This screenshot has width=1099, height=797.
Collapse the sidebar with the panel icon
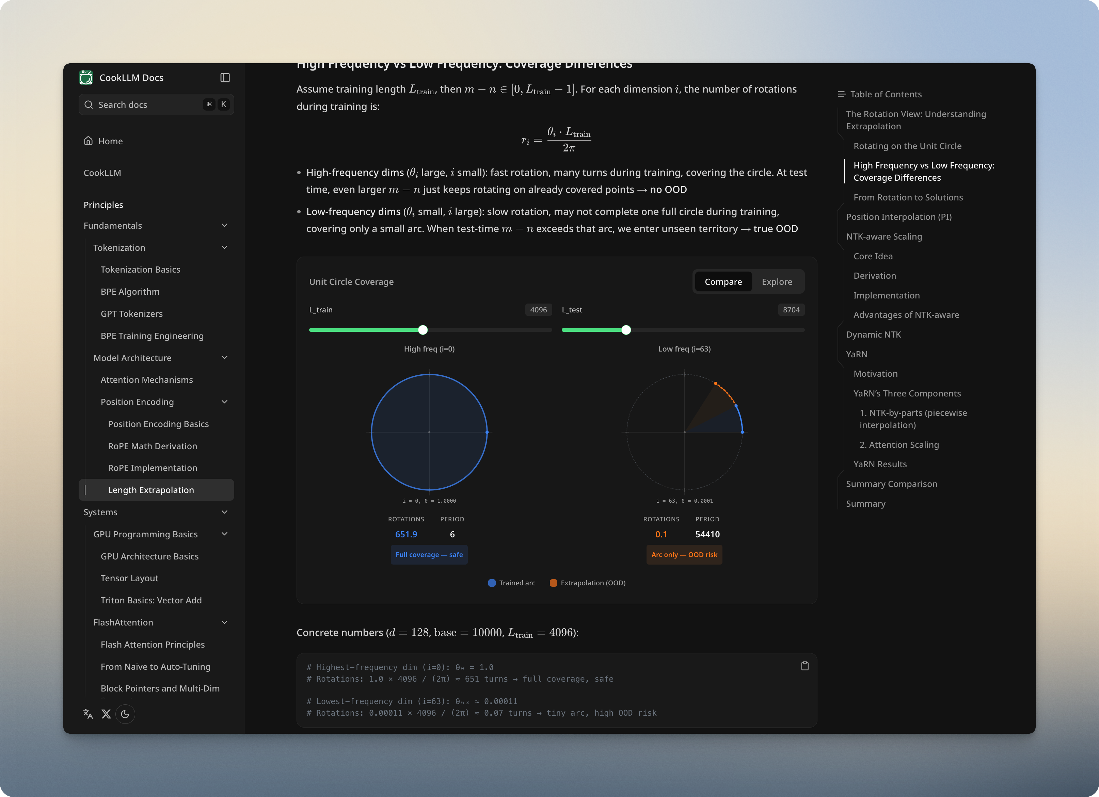[x=225, y=78]
